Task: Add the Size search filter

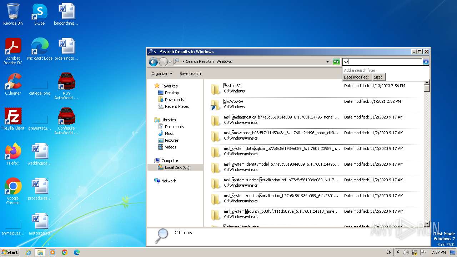Action: 378,77
